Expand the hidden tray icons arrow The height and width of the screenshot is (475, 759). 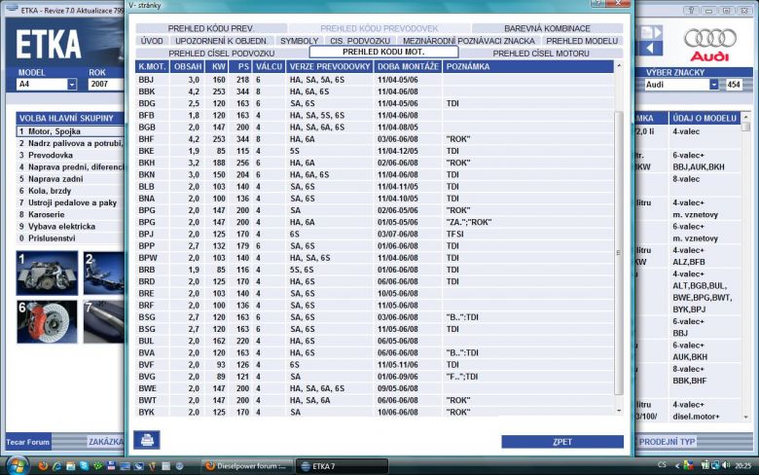[676, 466]
